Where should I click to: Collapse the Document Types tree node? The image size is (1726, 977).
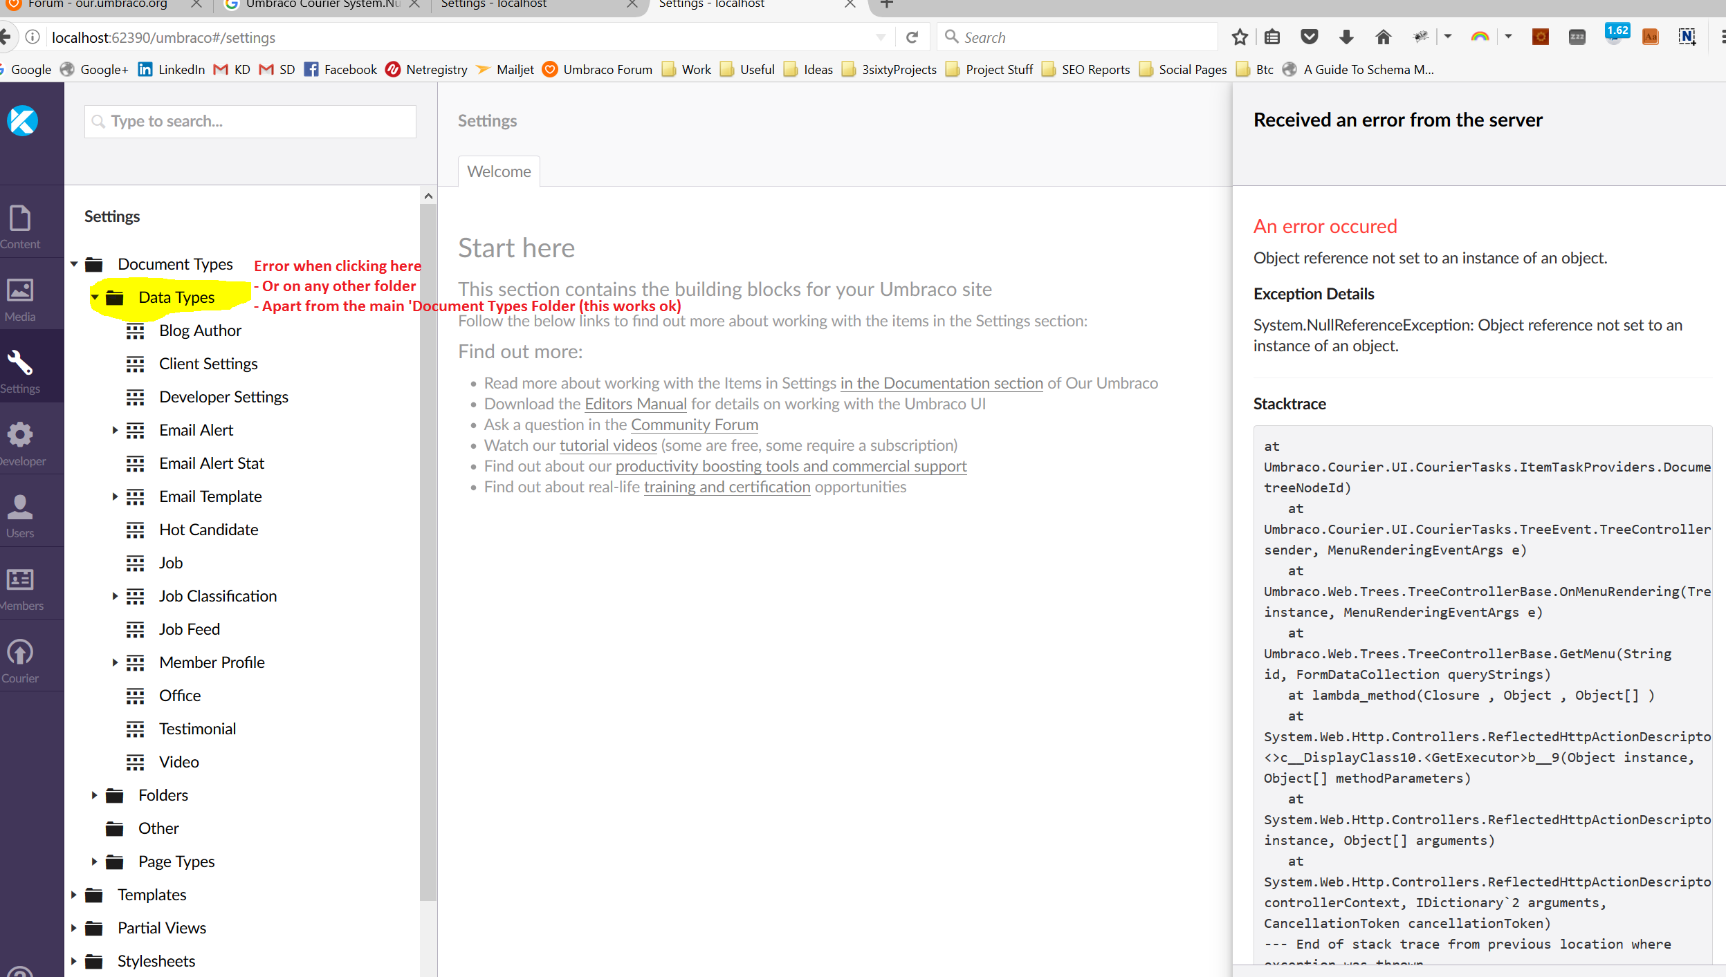74,264
